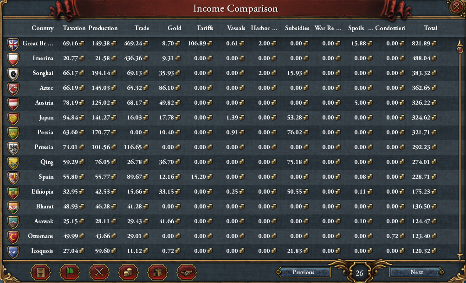
Task: Select the Great Br ... country name
Action: [x=38, y=44]
